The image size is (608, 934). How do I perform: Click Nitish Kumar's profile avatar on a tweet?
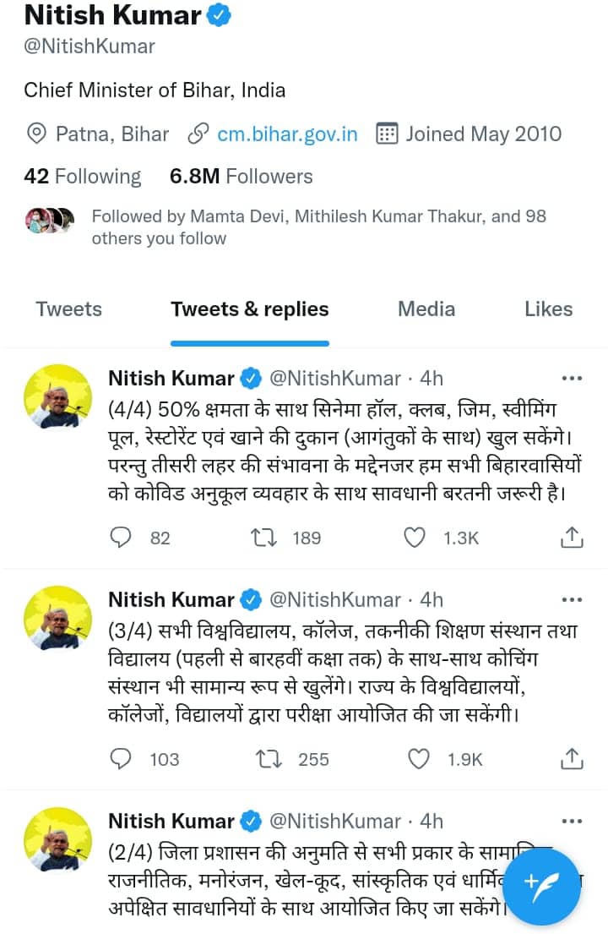pyautogui.click(x=57, y=397)
